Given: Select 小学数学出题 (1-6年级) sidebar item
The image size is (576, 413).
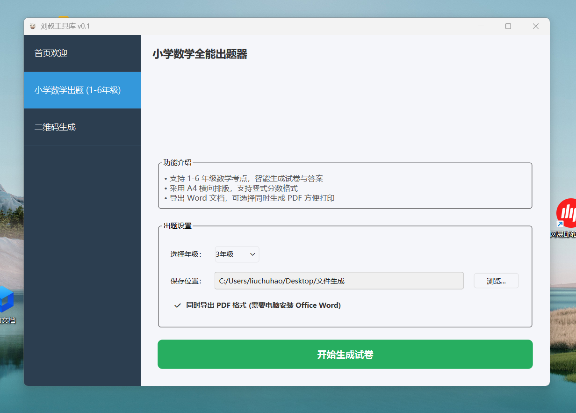Looking at the screenshot, I should [x=82, y=90].
